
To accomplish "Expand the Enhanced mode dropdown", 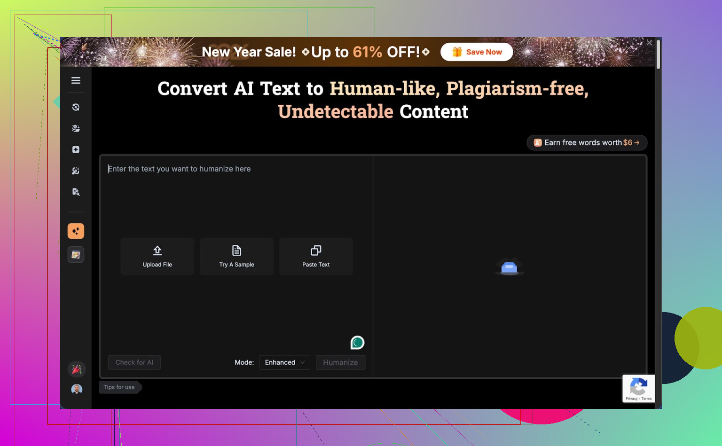I will [x=284, y=362].
